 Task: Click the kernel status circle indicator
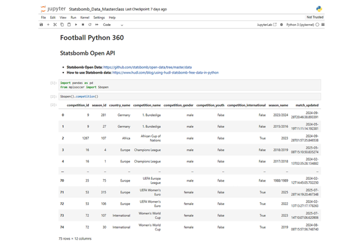click(317, 25)
